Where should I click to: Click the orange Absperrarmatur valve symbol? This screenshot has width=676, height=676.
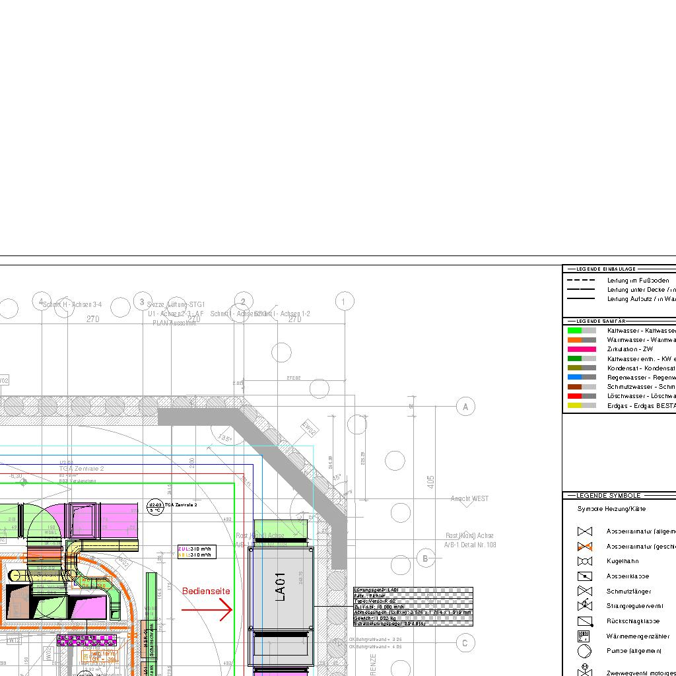[x=585, y=547]
